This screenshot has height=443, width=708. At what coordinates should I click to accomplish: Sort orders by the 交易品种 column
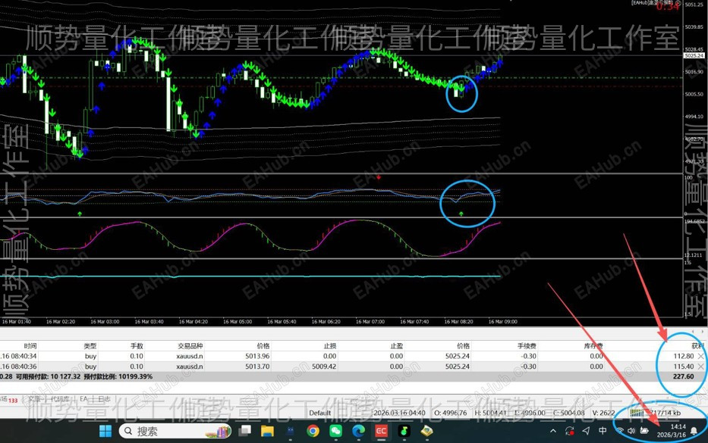[x=190, y=345]
